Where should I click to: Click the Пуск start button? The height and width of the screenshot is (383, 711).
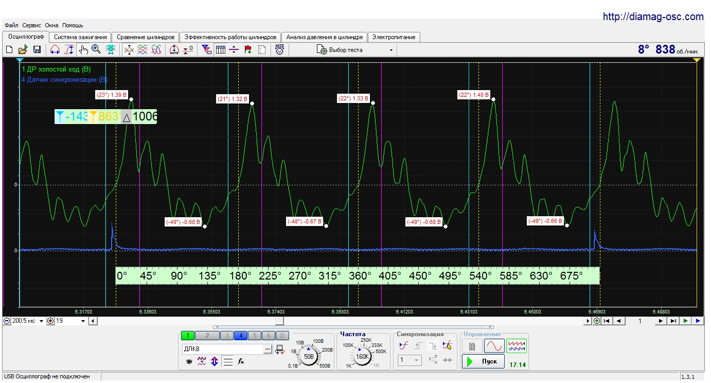[x=483, y=361]
